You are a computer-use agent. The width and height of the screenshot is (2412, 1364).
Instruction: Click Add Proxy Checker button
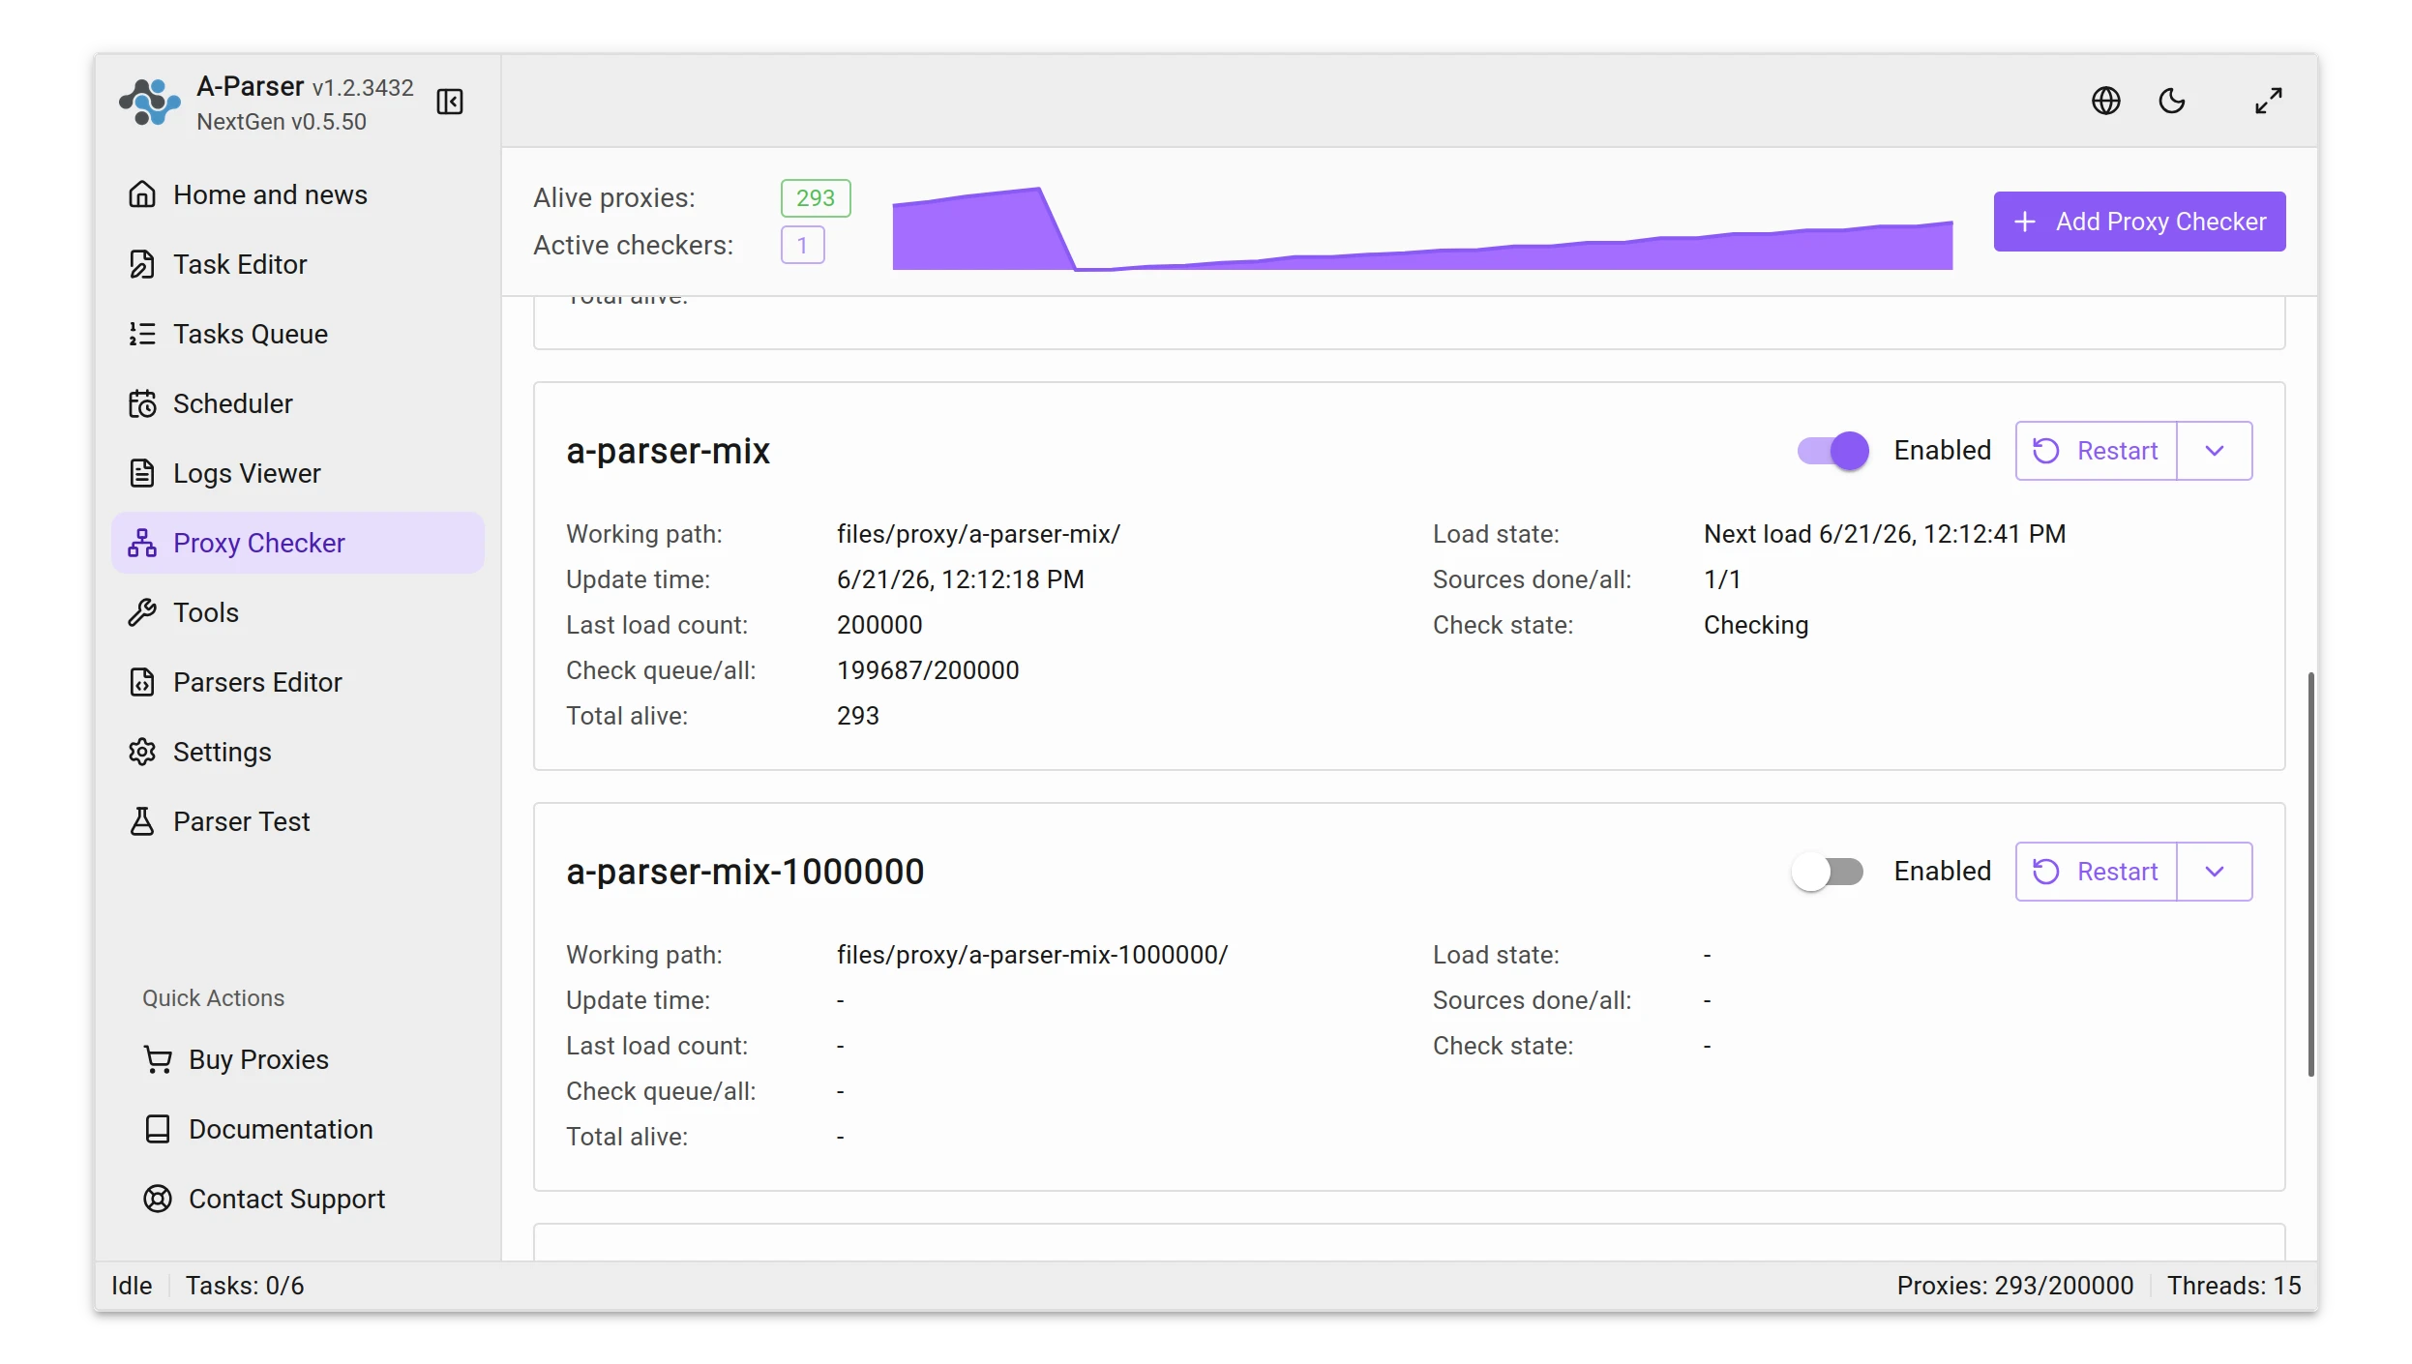[x=2139, y=222]
